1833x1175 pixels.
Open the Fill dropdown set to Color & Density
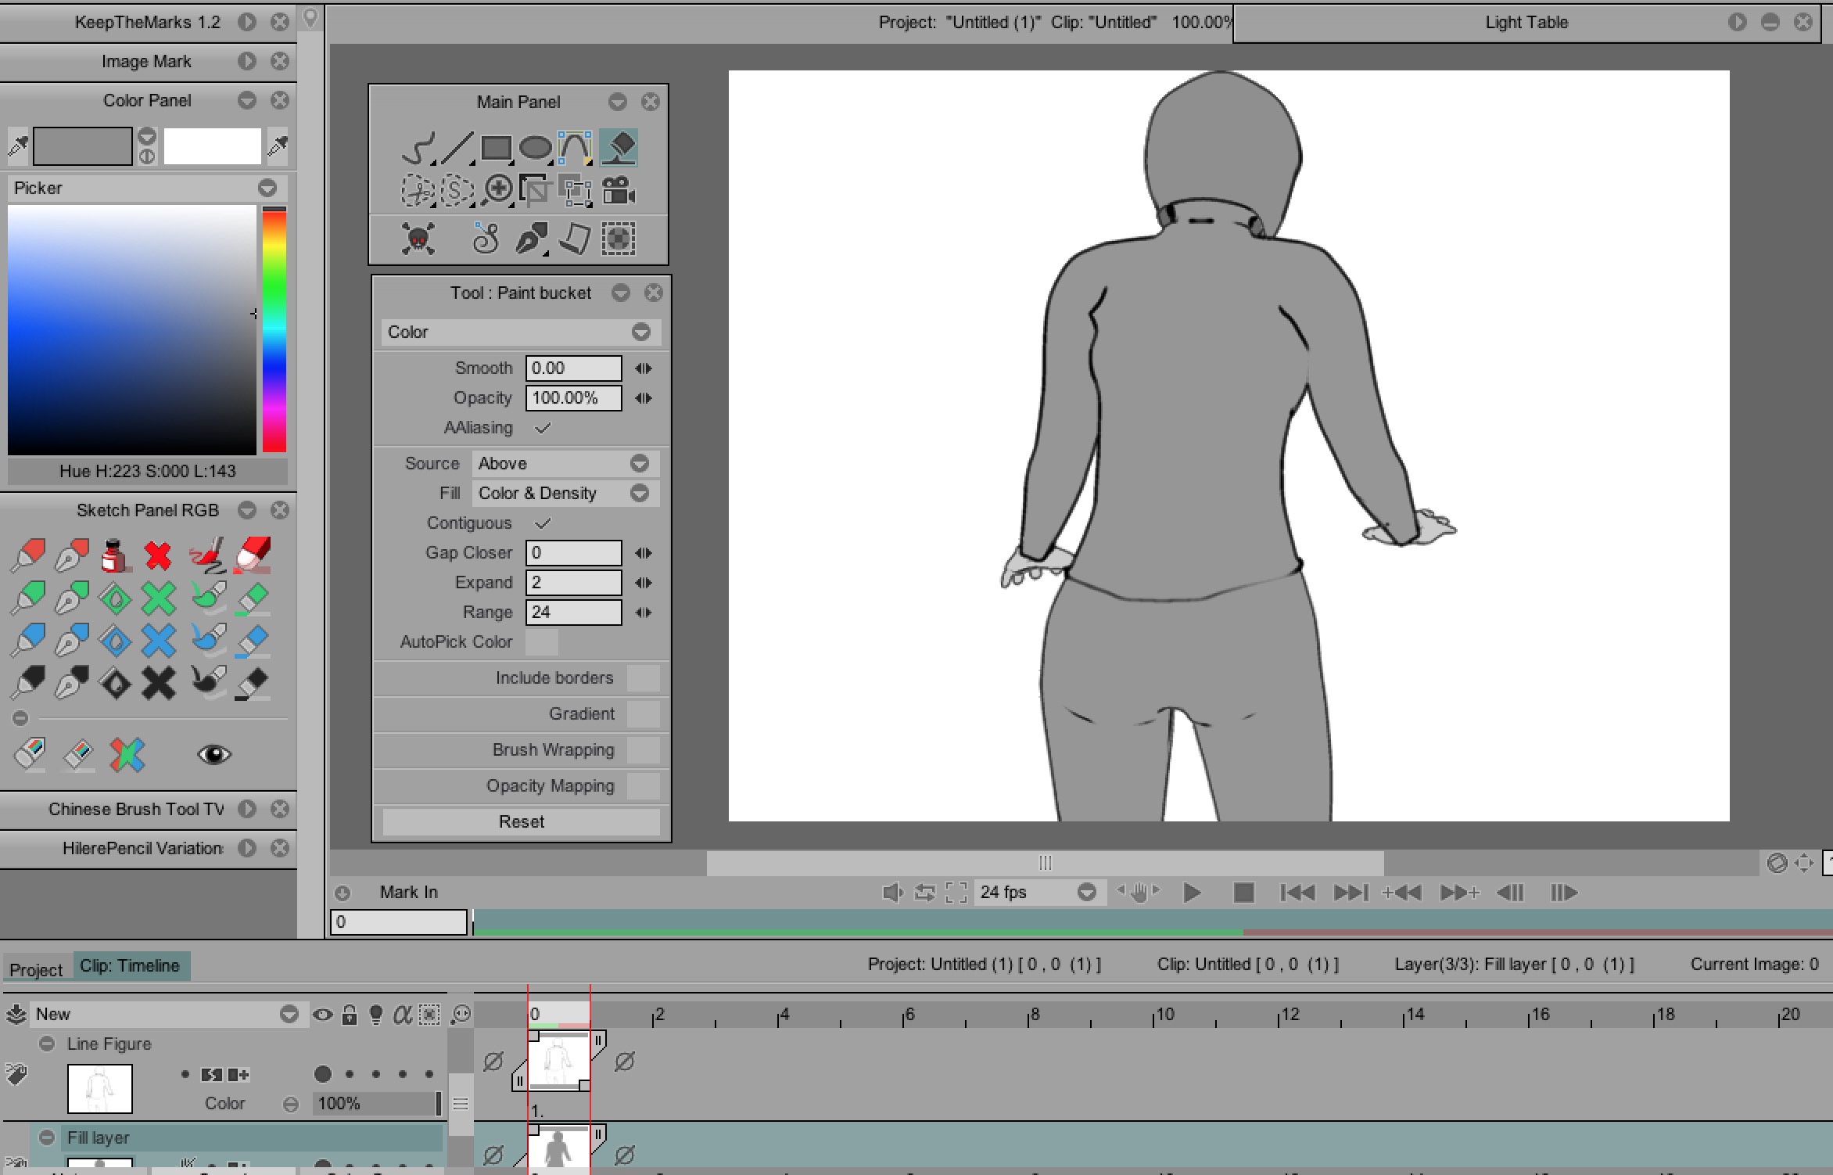pos(565,494)
